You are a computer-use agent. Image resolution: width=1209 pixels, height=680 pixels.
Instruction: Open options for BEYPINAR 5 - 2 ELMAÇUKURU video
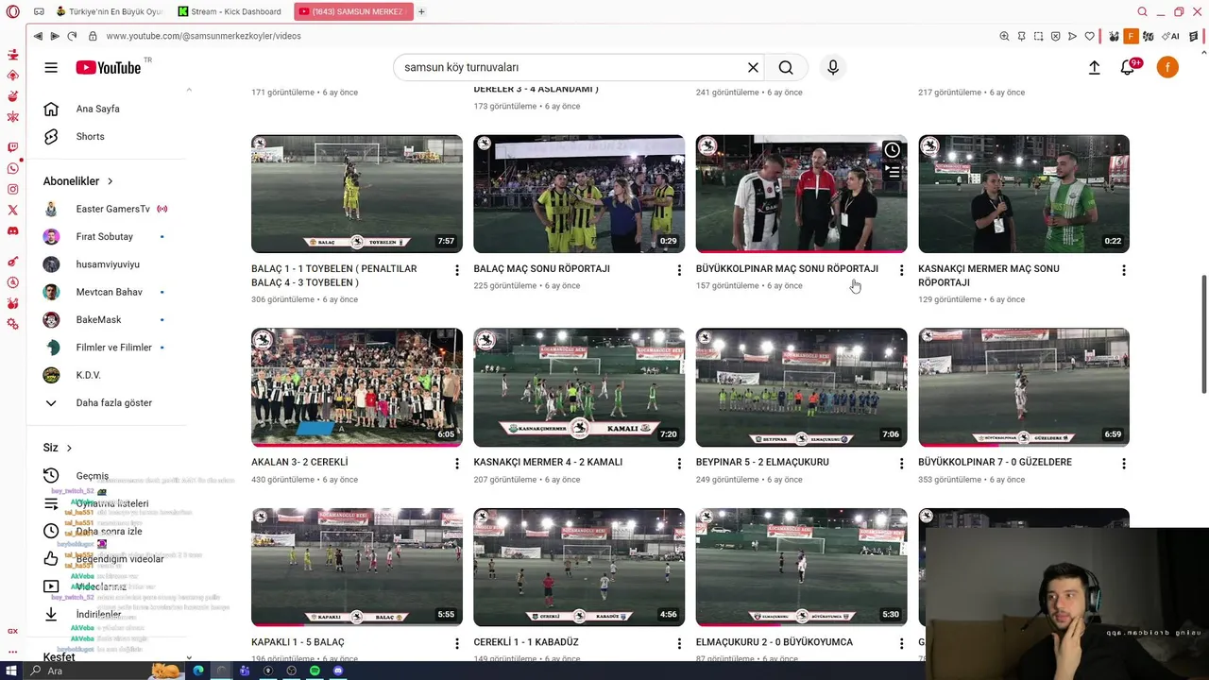901,464
